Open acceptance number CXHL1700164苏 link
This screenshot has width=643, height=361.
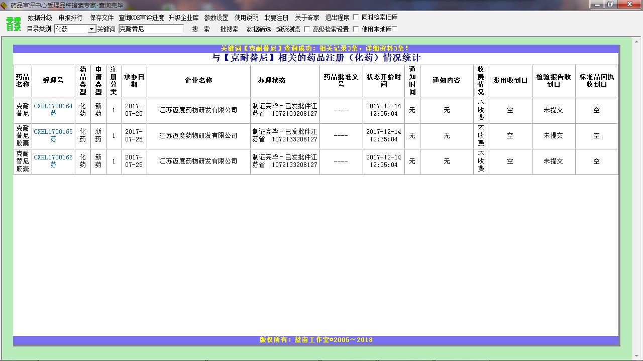click(53, 110)
